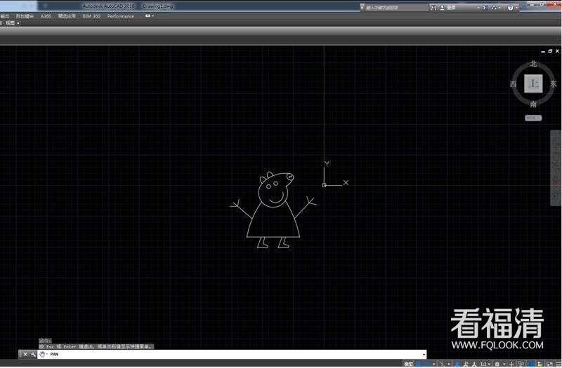The image size is (562, 368).
Task: Click the A360 triangle connect icon
Action: tap(495, 8)
